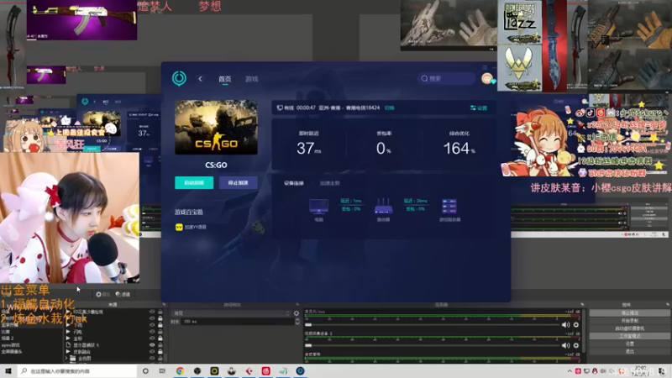Go back with the left chevron arrow
672x378 pixels.
coord(200,79)
